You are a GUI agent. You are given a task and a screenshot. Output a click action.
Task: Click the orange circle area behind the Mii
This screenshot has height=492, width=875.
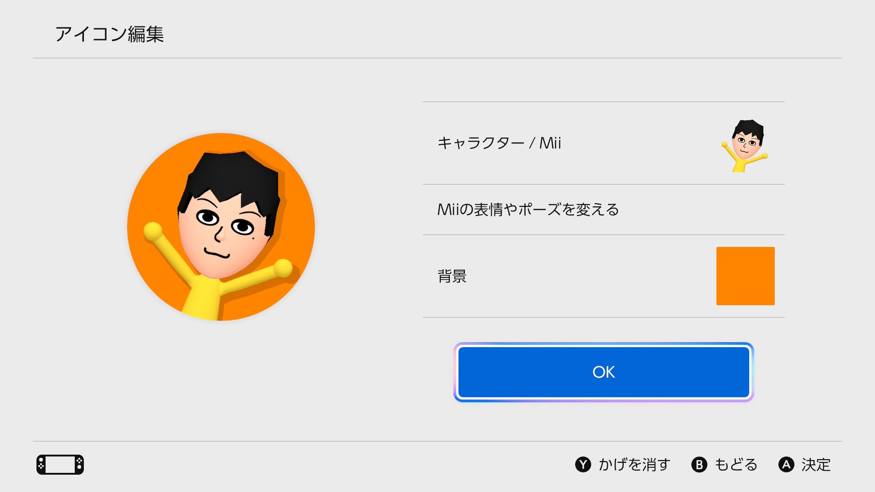coord(150,191)
